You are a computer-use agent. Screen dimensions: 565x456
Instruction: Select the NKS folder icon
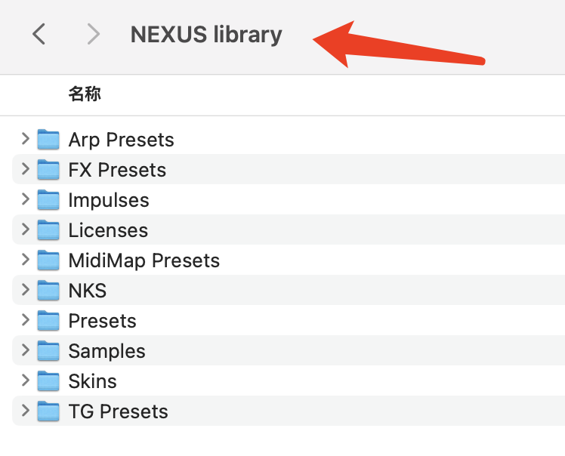(48, 291)
